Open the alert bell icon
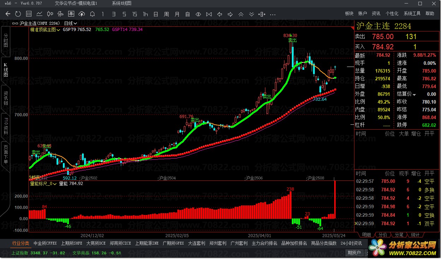The height and width of the screenshot is (259, 442). tap(92, 14)
